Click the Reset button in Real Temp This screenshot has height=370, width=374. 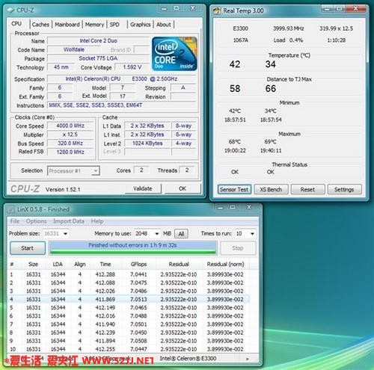point(307,189)
